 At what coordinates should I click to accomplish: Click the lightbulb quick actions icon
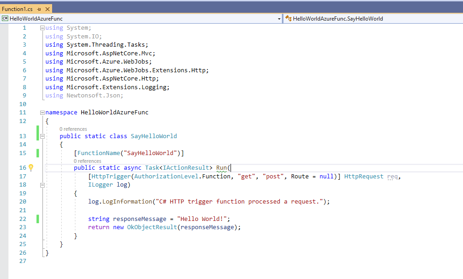point(31,168)
